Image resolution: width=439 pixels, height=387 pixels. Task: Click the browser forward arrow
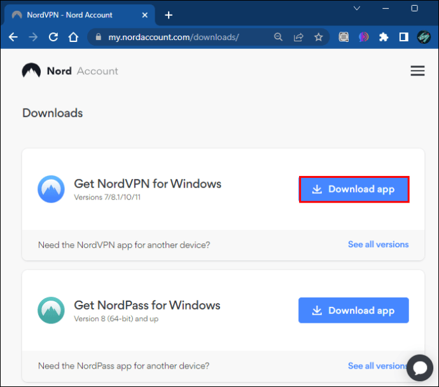(33, 37)
